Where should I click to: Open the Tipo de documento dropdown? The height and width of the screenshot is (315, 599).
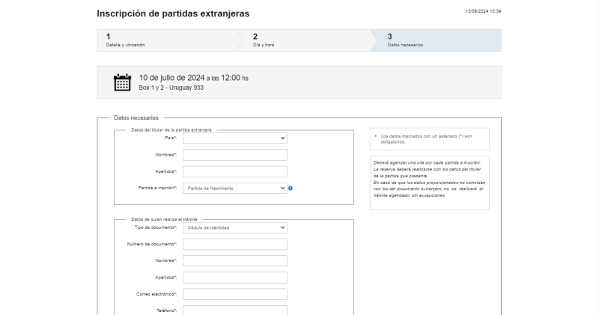point(234,227)
